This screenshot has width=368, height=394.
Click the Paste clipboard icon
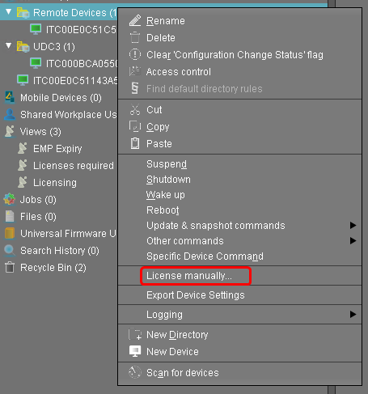click(x=135, y=143)
